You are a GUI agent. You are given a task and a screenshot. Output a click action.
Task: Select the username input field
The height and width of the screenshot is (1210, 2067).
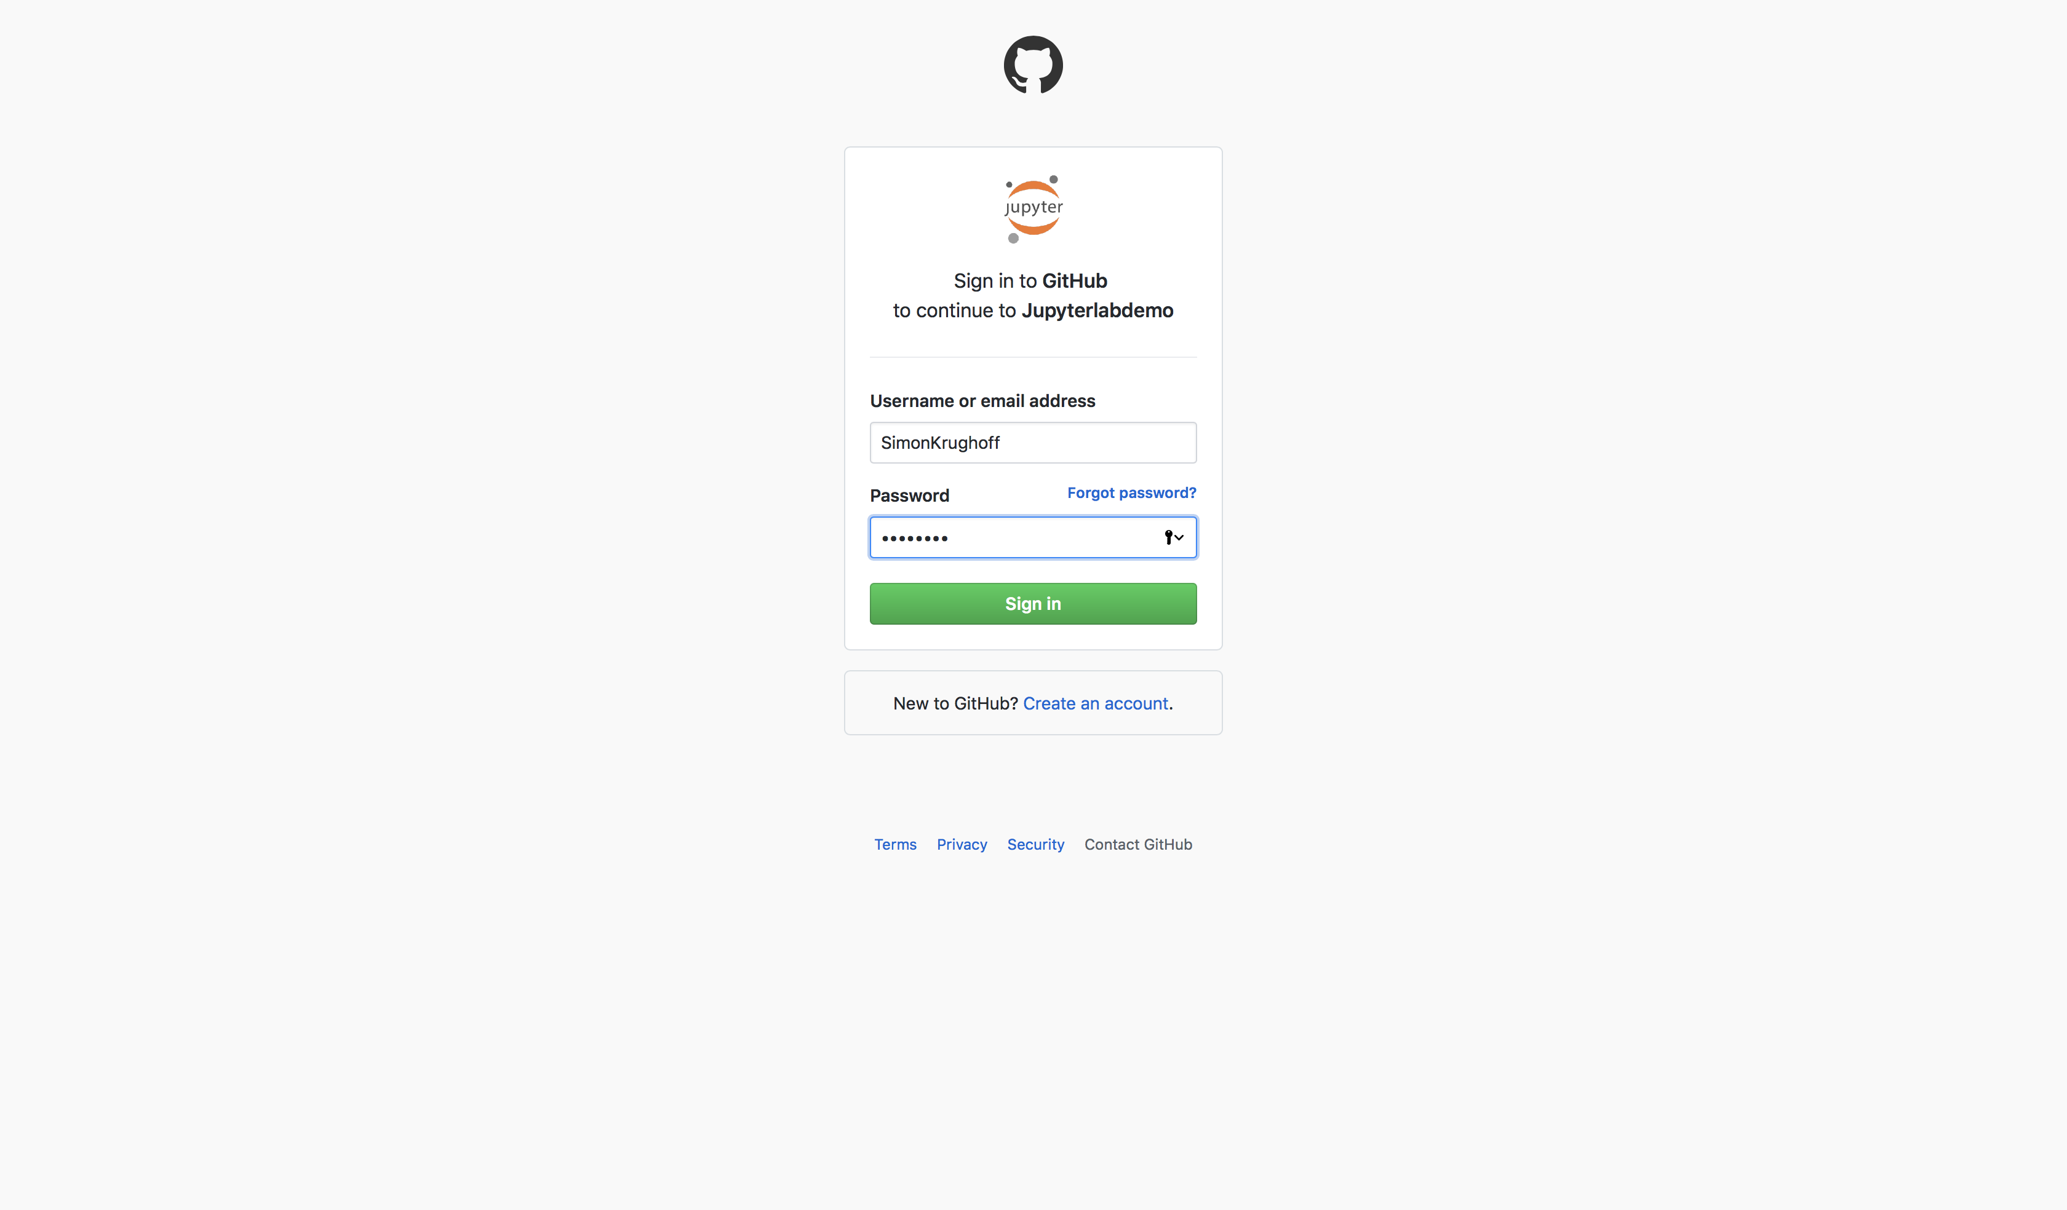coord(1033,442)
